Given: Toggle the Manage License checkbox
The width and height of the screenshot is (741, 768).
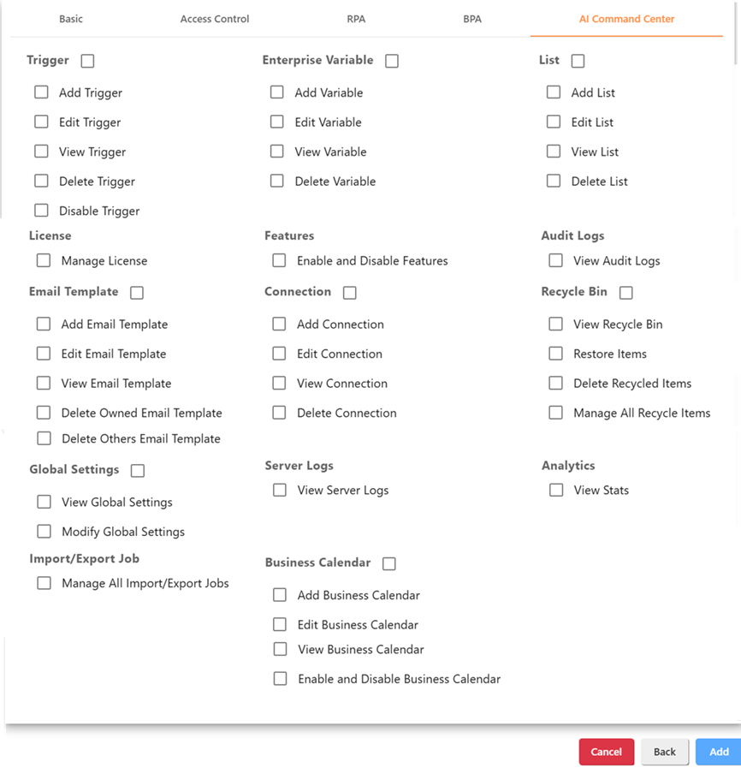Looking at the screenshot, I should point(44,260).
